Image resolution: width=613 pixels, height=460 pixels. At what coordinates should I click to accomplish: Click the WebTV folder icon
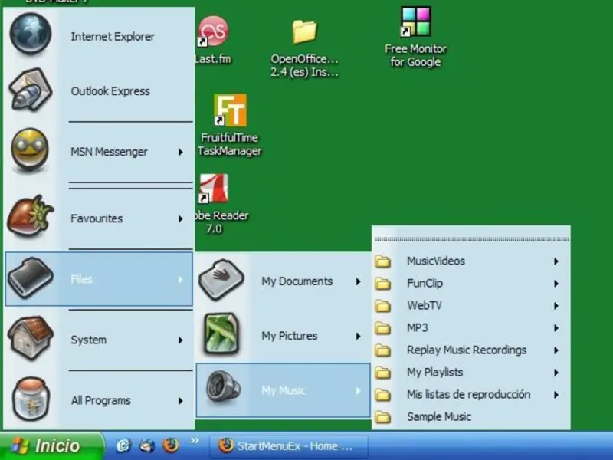[382, 306]
